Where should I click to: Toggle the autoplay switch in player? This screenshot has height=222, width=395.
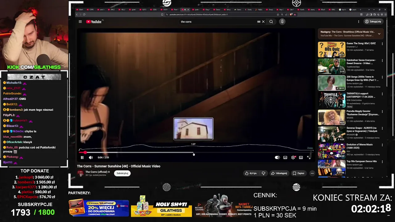[x=277, y=158]
